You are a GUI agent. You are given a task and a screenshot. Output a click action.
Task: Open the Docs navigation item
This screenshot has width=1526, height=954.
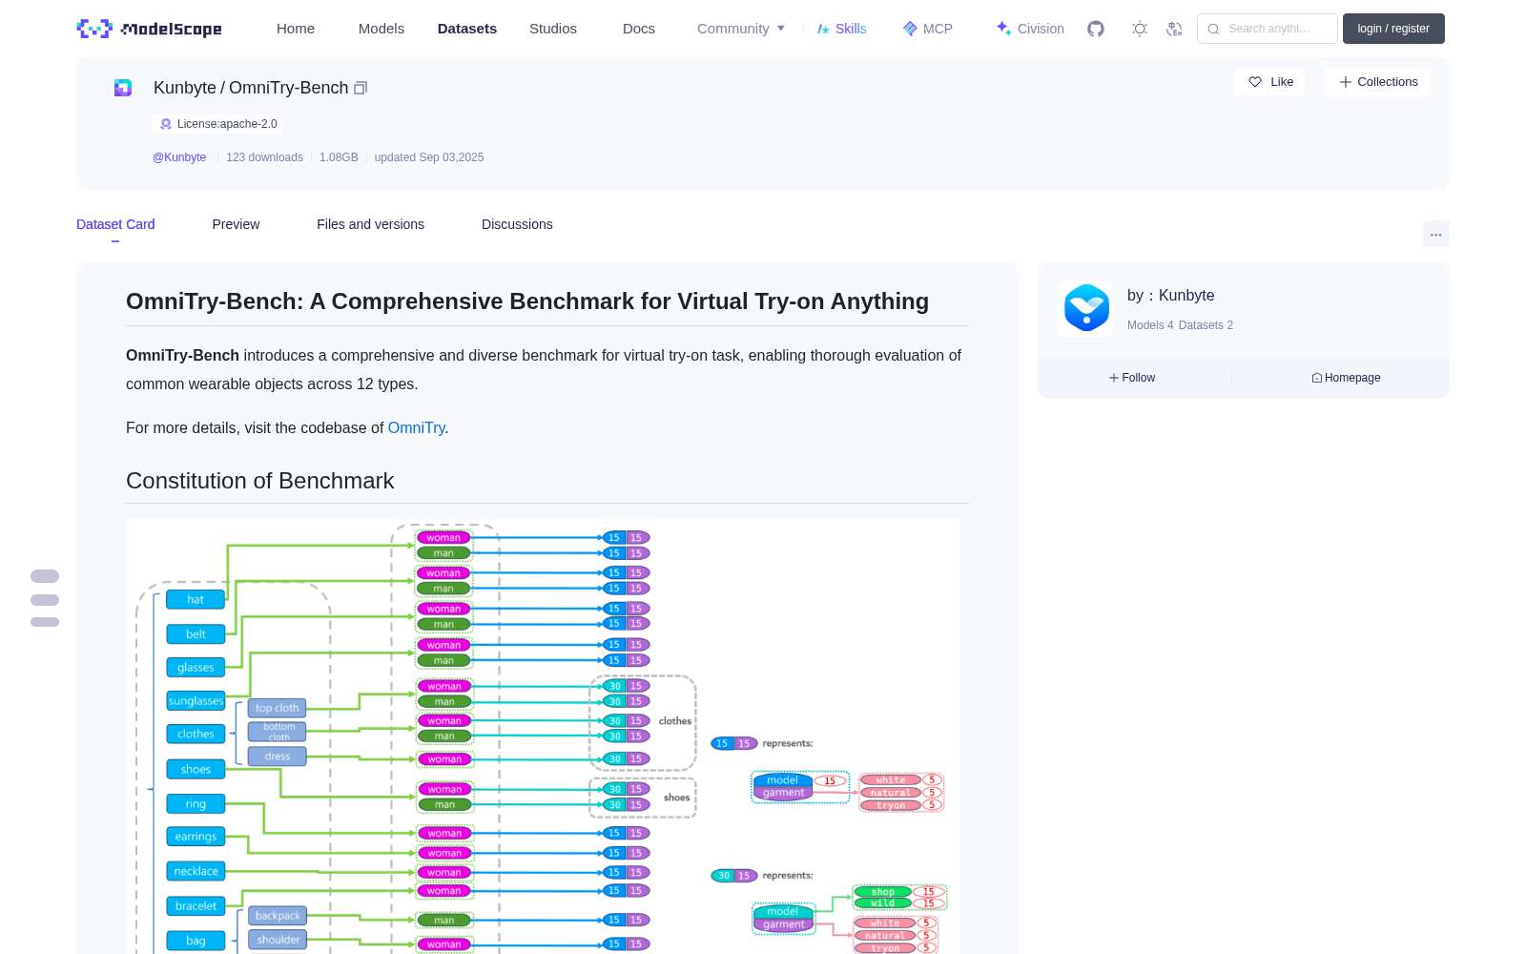point(639,29)
